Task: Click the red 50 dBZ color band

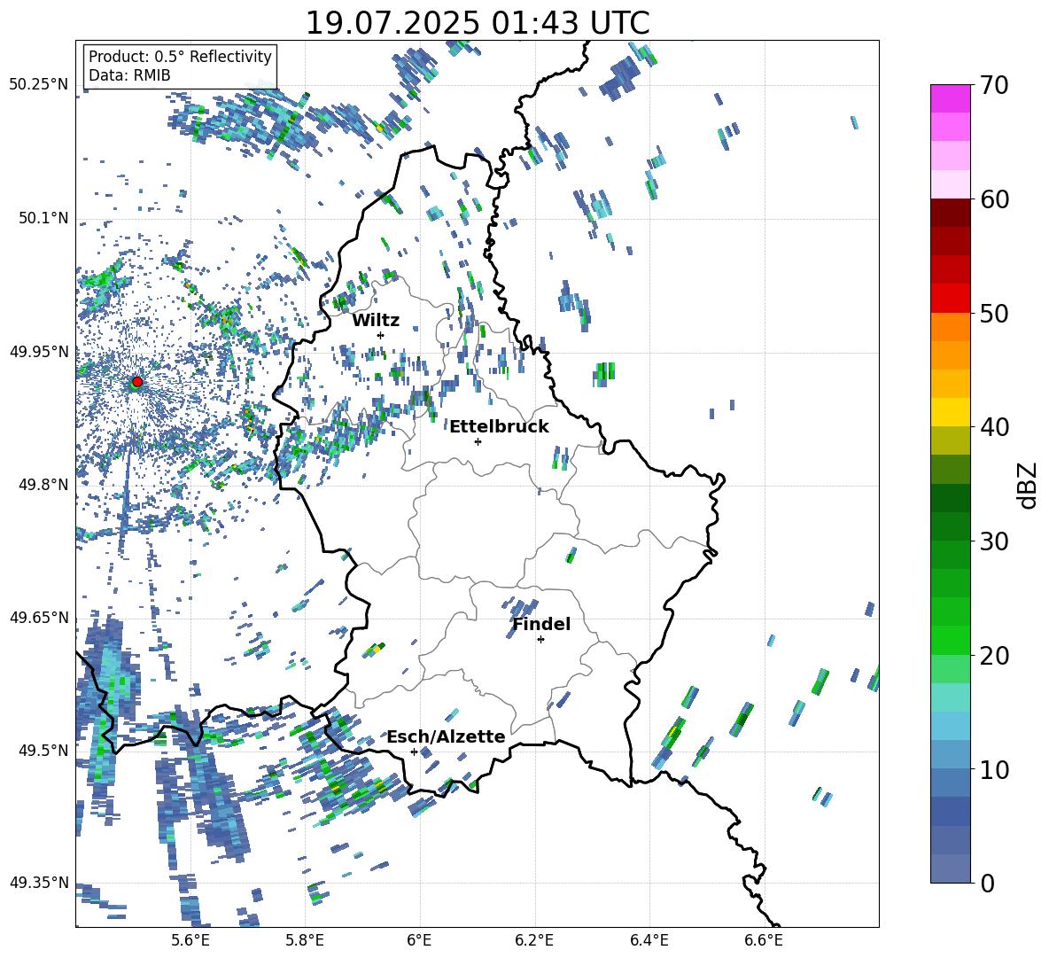Action: click(950, 299)
